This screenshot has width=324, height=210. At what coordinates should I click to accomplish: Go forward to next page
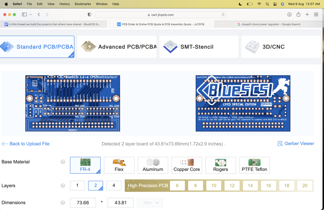pyautogui.click(x=47, y=15)
